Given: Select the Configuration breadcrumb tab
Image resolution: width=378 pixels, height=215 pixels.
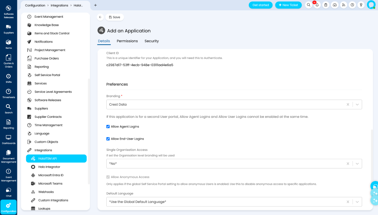Looking at the screenshot, I should 35,5.
